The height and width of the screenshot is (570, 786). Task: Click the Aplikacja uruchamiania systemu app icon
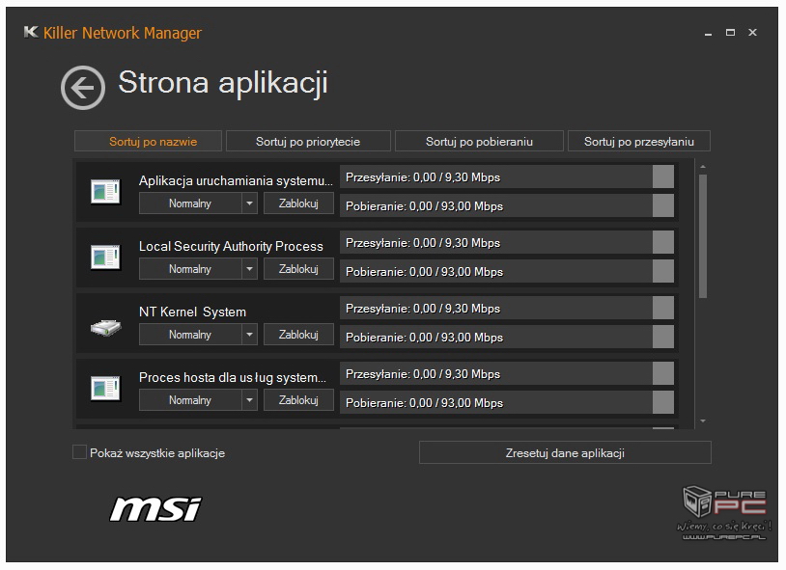pyautogui.click(x=105, y=192)
